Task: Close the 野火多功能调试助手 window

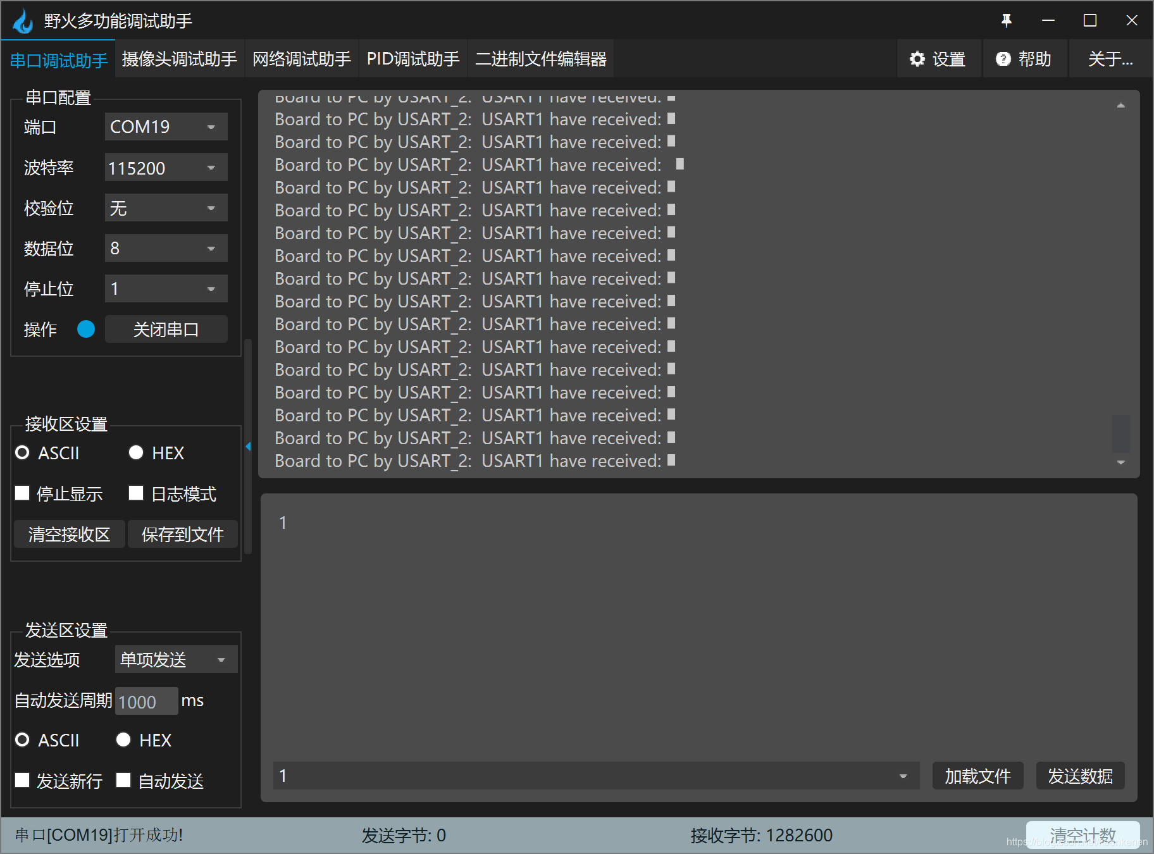Action: coord(1132,21)
